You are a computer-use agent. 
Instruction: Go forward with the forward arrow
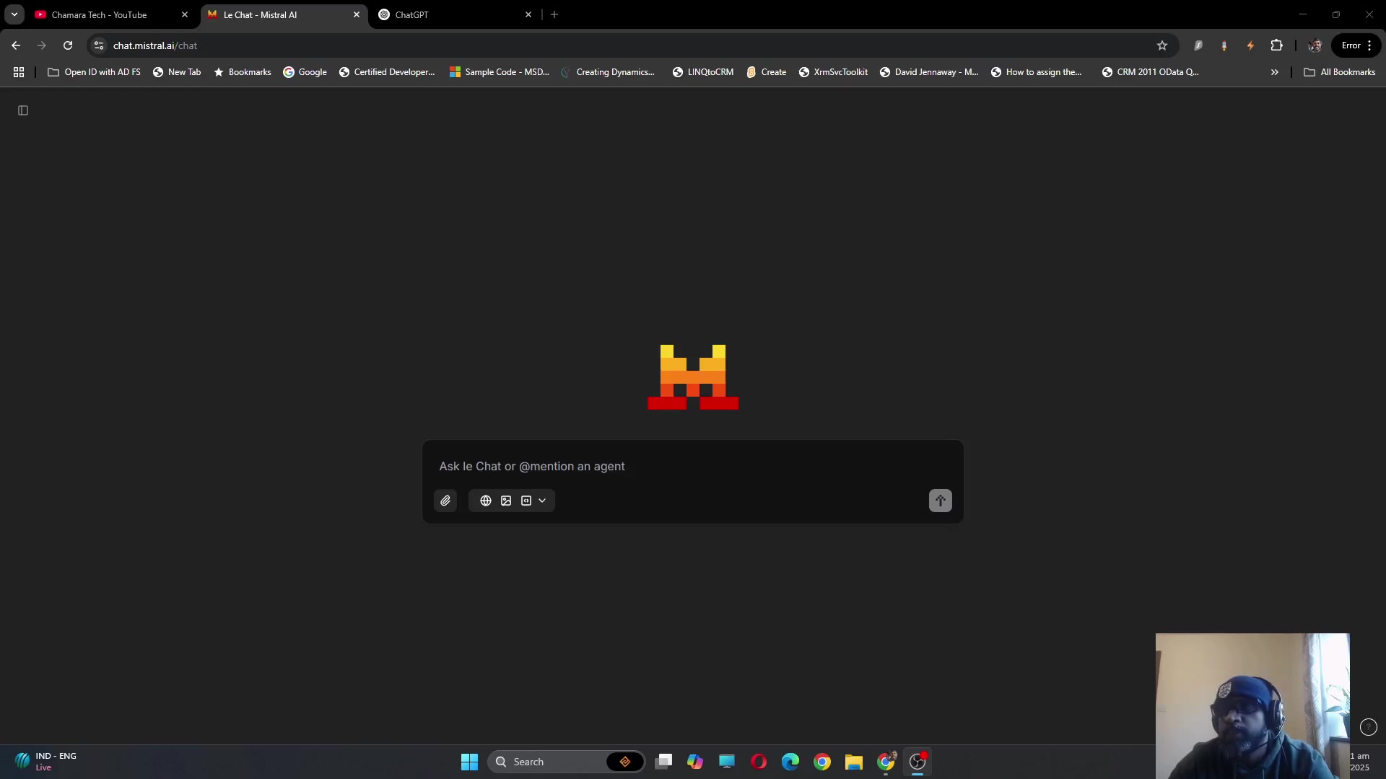coord(42,45)
